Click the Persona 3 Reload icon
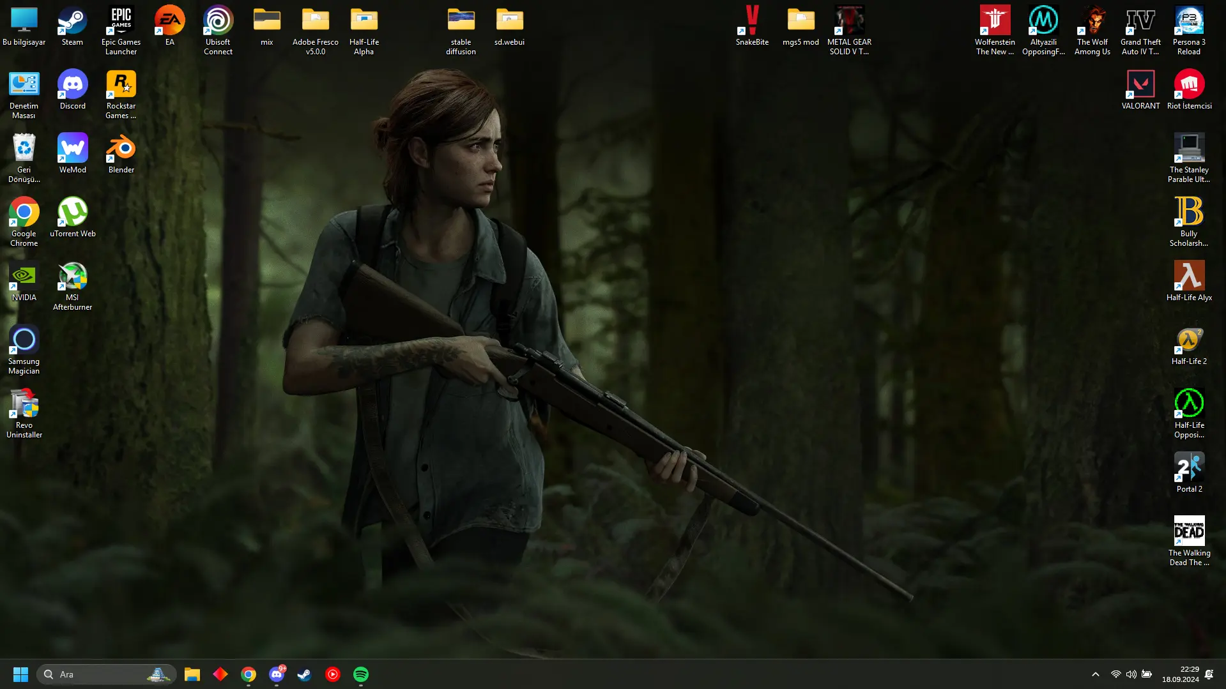Viewport: 1226px width, 689px height. (x=1190, y=31)
